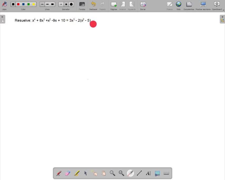The height and width of the screenshot is (180, 225).
Task: Select the thin line width
Action: click(x=42, y=4)
